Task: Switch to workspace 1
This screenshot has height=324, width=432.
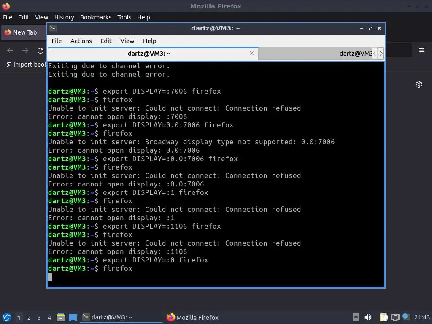Action: click(19, 318)
